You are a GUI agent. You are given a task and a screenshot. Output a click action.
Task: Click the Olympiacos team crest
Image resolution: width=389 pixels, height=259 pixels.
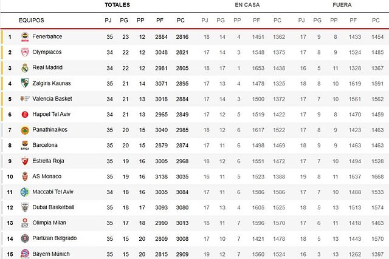25,52
